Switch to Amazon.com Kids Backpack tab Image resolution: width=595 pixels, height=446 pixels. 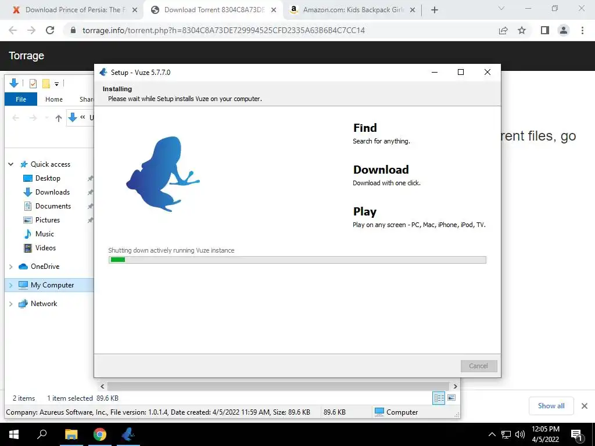point(353,10)
